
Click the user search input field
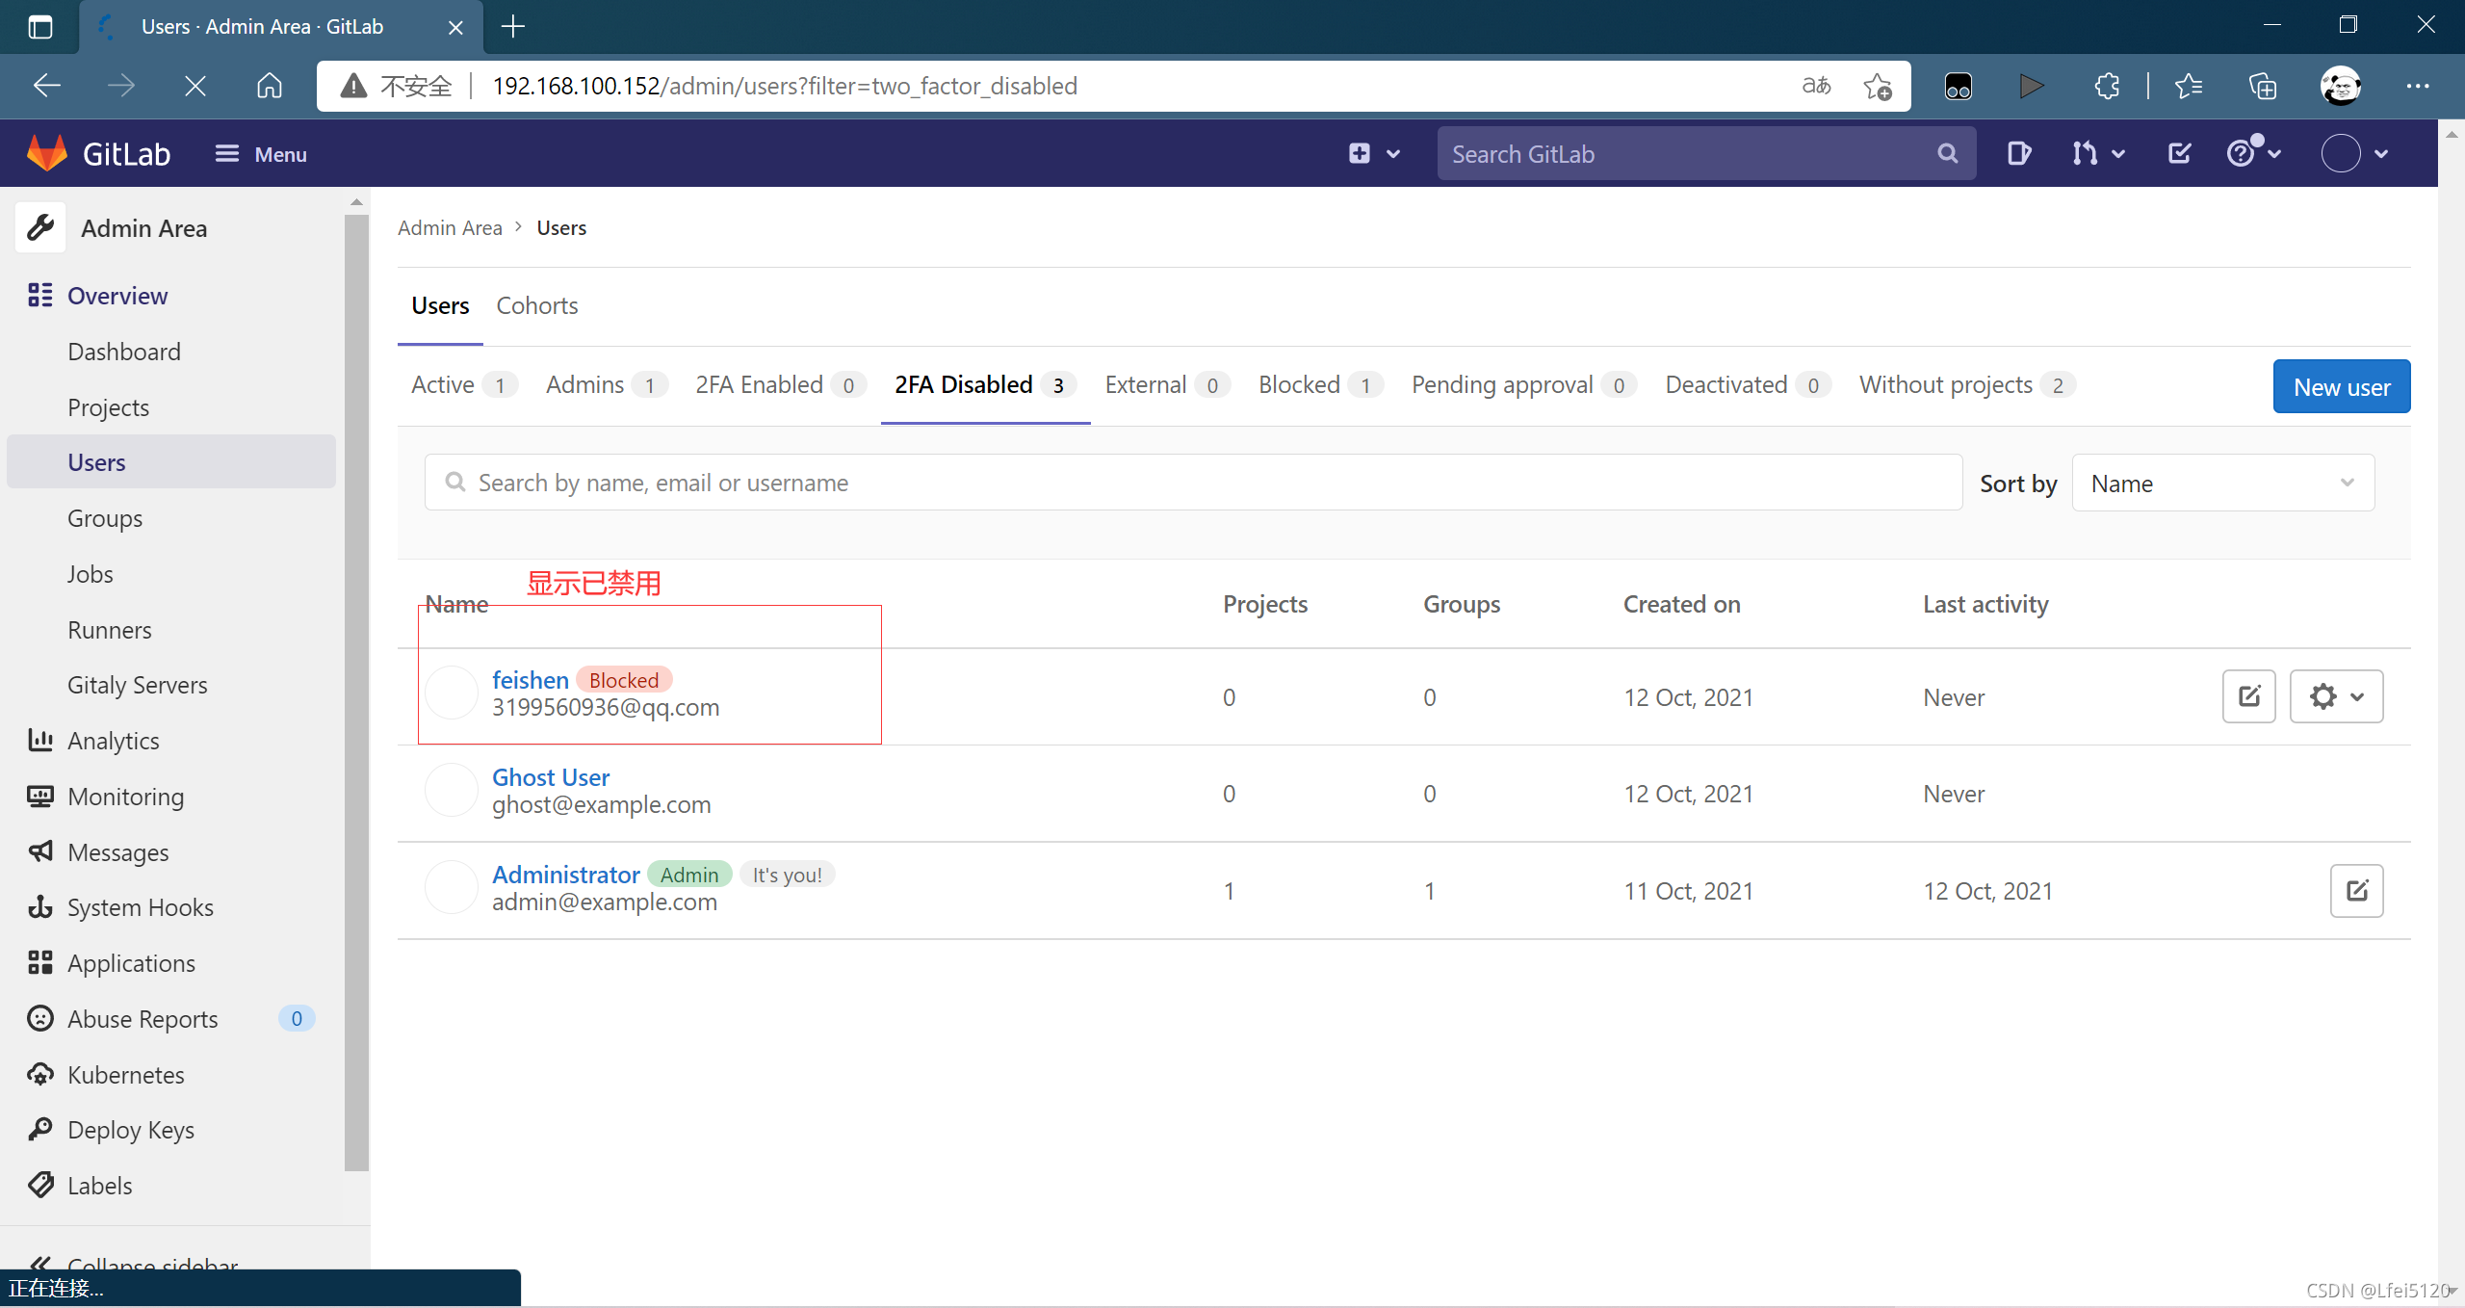[1192, 483]
